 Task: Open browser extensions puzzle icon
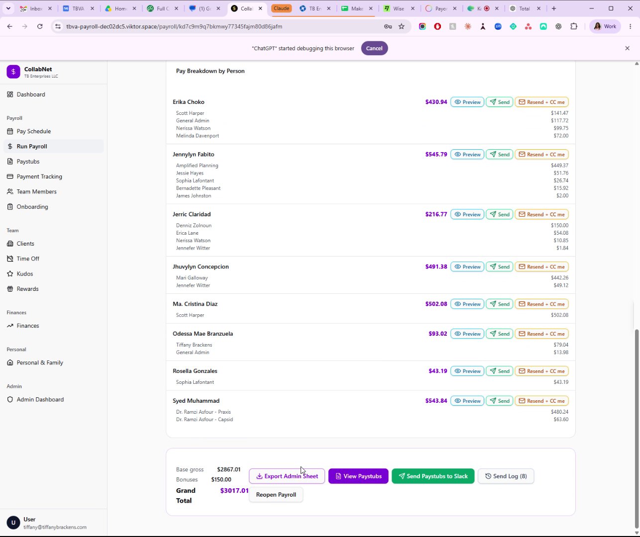pyautogui.click(x=574, y=26)
